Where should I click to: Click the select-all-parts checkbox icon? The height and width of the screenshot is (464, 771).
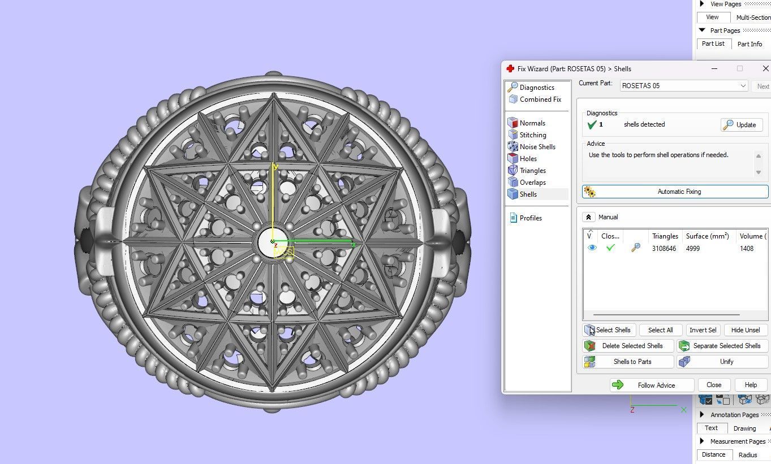705,400
